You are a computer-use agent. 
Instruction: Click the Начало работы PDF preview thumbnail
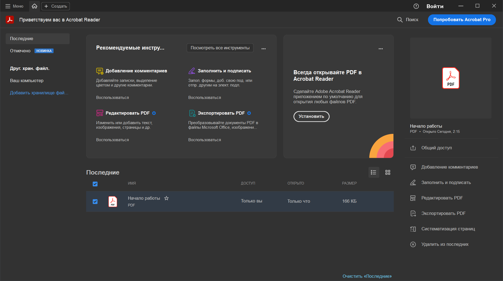coord(451,78)
